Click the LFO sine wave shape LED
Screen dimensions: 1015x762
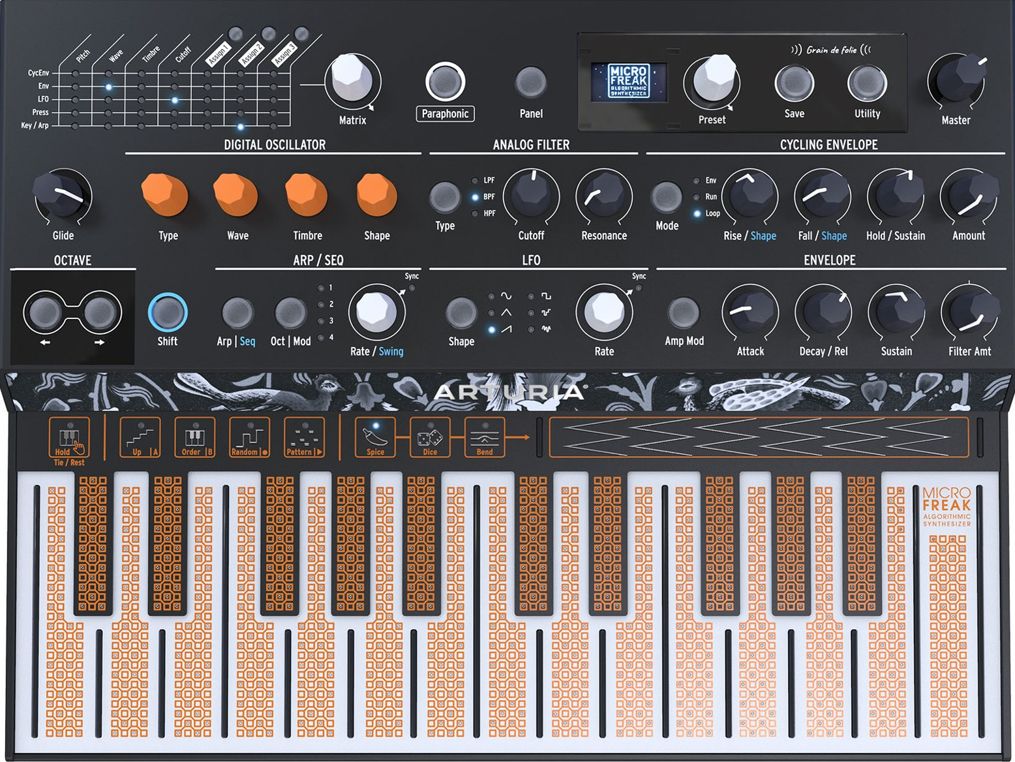coord(491,297)
